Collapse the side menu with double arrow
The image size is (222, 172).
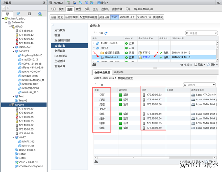pos(52,25)
